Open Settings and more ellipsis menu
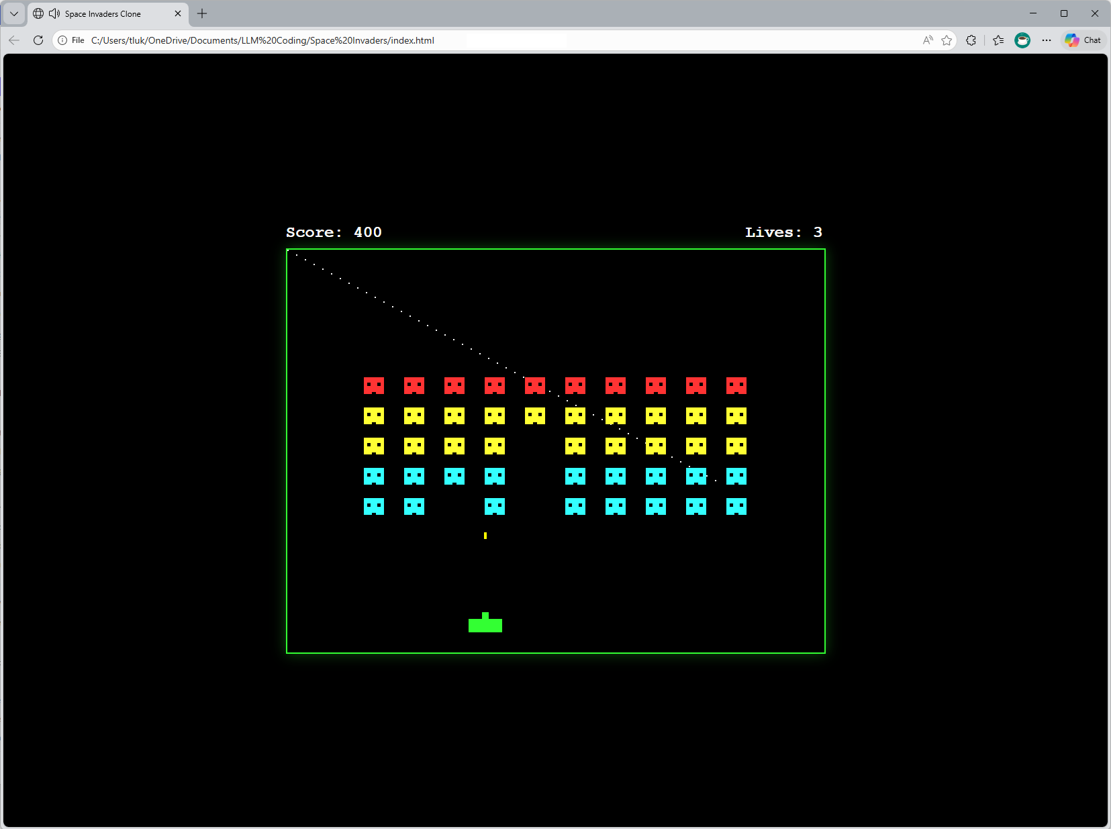Image resolution: width=1111 pixels, height=829 pixels. point(1047,40)
